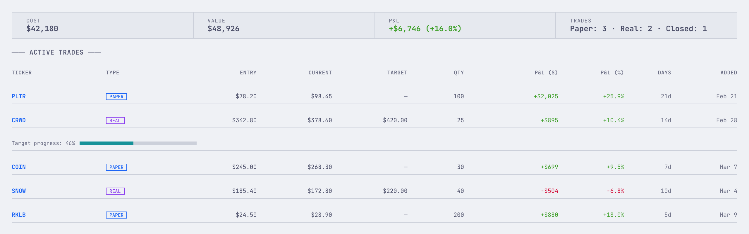The image size is (749, 234).
Task: Select the COIN ticker link
Action: (x=18, y=167)
